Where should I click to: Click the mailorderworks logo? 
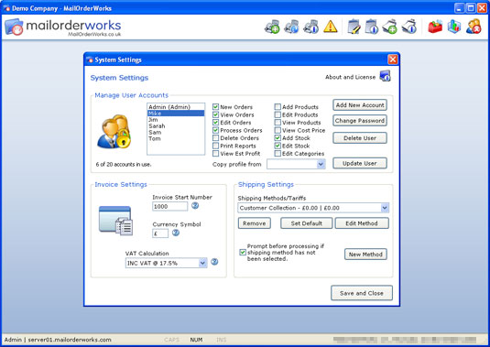(63, 27)
